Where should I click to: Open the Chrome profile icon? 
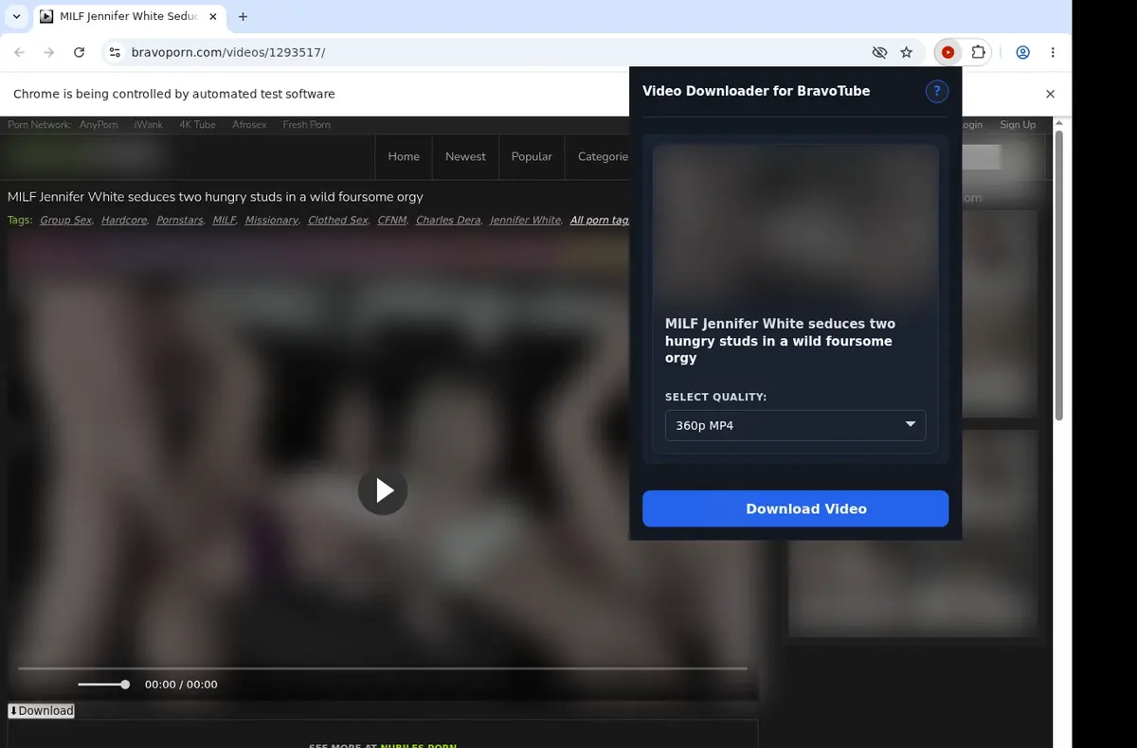[x=1023, y=52]
